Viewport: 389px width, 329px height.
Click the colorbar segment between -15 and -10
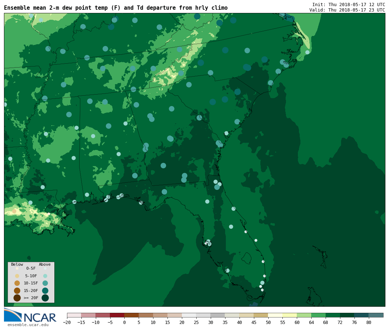point(89,315)
